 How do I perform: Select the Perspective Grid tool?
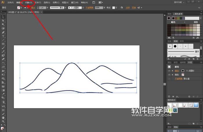point(3,83)
